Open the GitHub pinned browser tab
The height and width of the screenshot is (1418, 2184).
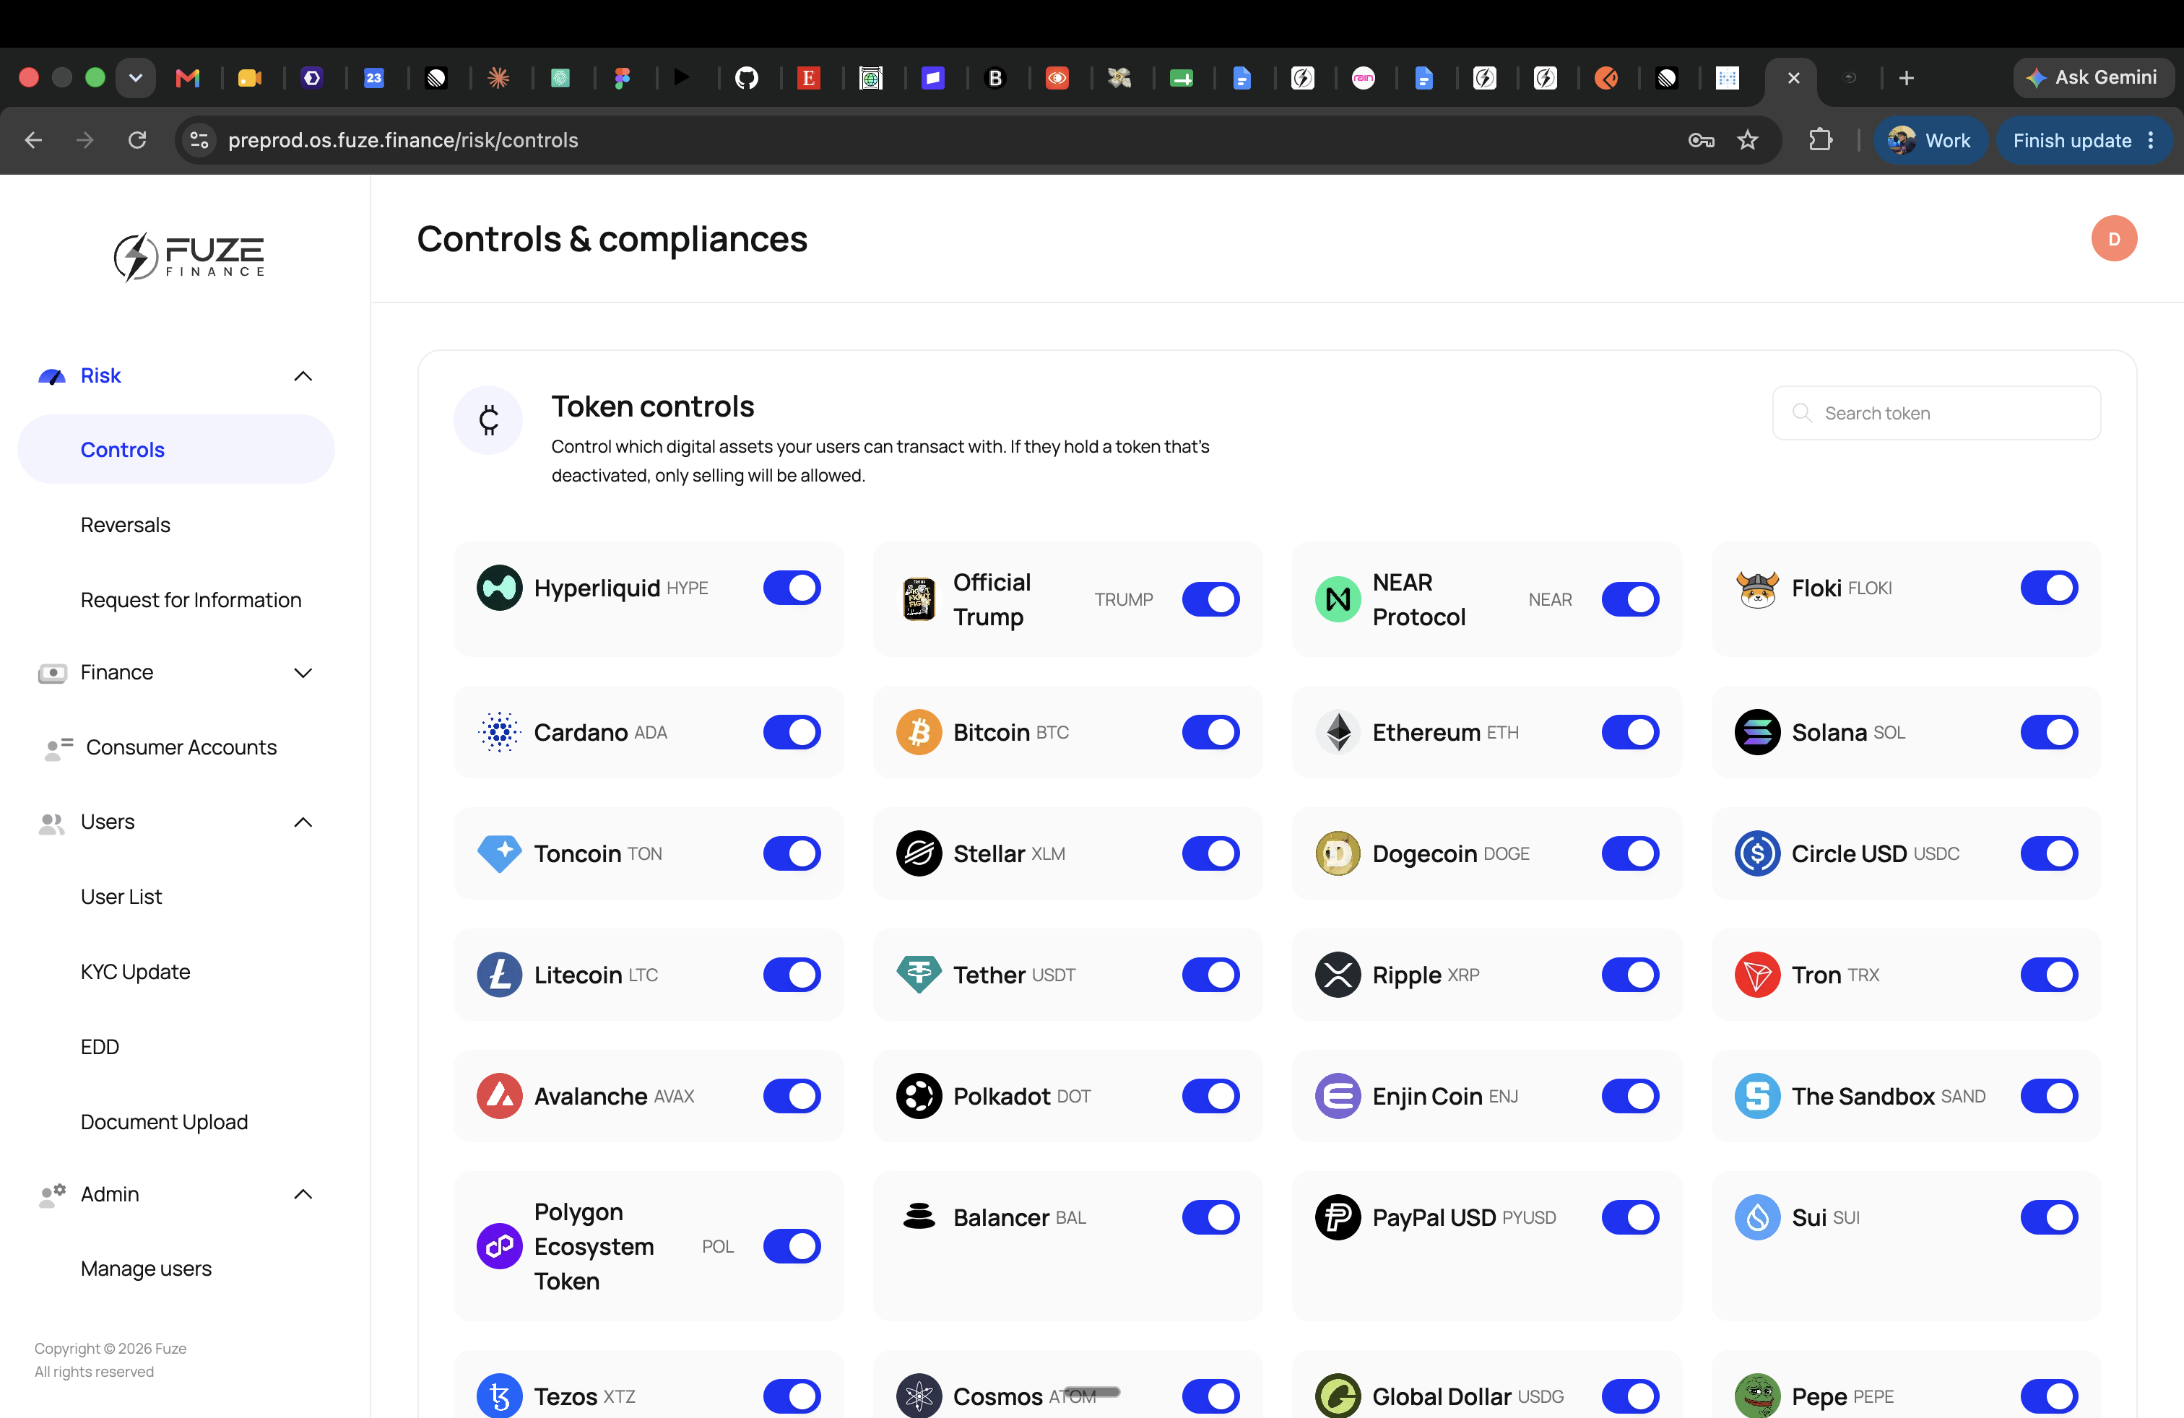coord(747,78)
